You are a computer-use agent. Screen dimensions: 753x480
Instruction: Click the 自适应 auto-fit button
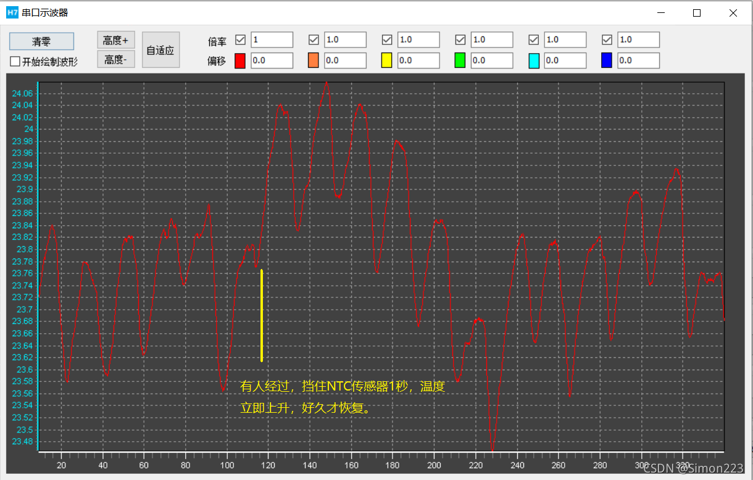[160, 50]
